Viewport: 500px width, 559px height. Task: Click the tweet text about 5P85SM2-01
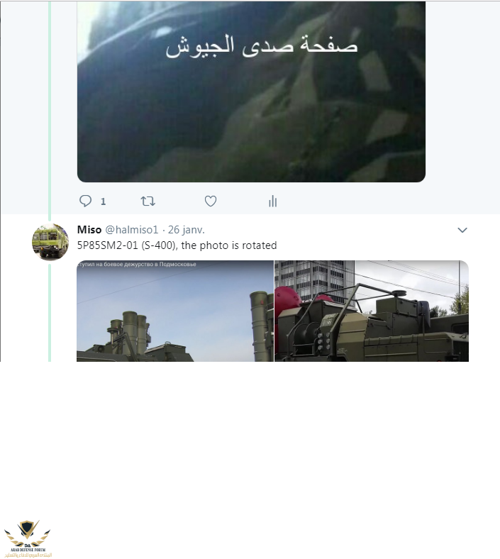click(x=177, y=245)
